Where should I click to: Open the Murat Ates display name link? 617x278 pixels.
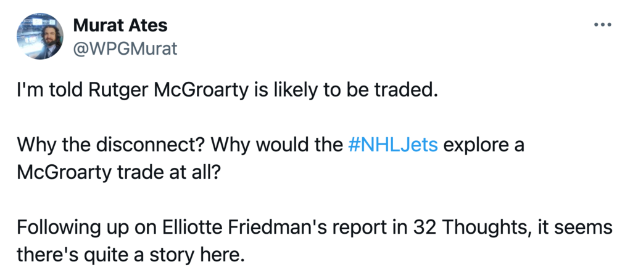(x=120, y=25)
